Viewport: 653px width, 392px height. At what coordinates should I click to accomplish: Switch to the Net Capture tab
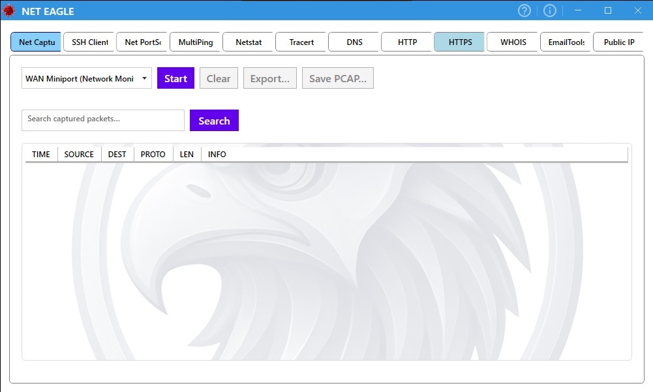click(36, 42)
